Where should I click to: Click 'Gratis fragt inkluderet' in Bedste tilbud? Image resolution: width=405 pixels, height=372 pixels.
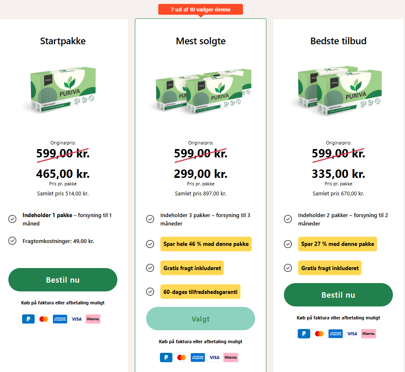pyautogui.click(x=329, y=268)
